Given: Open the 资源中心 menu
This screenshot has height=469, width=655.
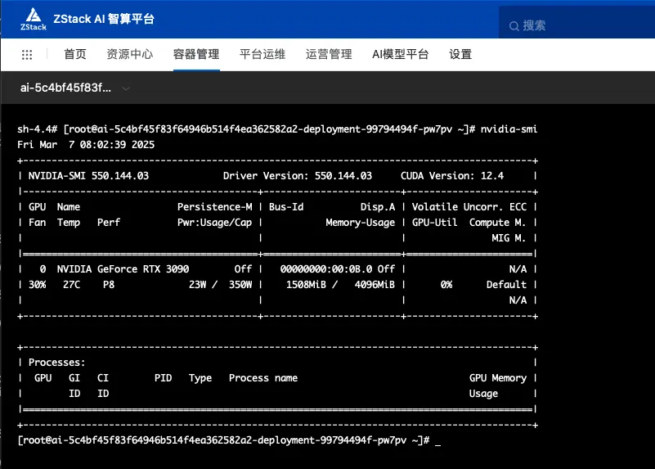Looking at the screenshot, I should pyautogui.click(x=130, y=54).
